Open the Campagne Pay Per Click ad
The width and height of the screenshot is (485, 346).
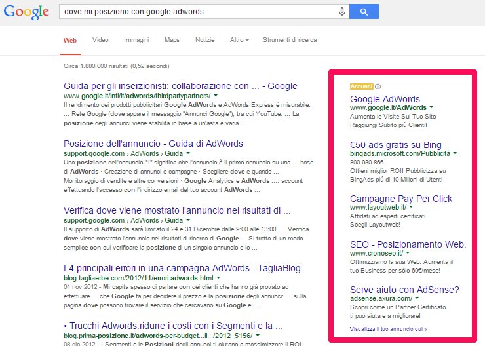400,198
